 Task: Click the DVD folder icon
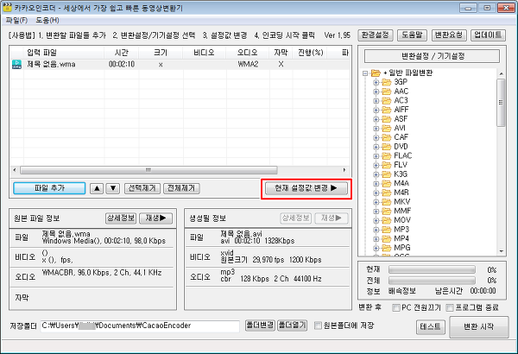387,147
